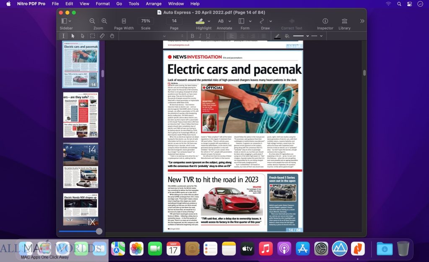Expand the Annotate tool dropdown
This screenshot has width=429, height=262.
click(230, 21)
